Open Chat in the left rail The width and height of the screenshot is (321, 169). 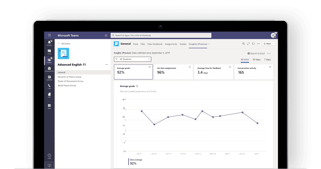(49, 52)
